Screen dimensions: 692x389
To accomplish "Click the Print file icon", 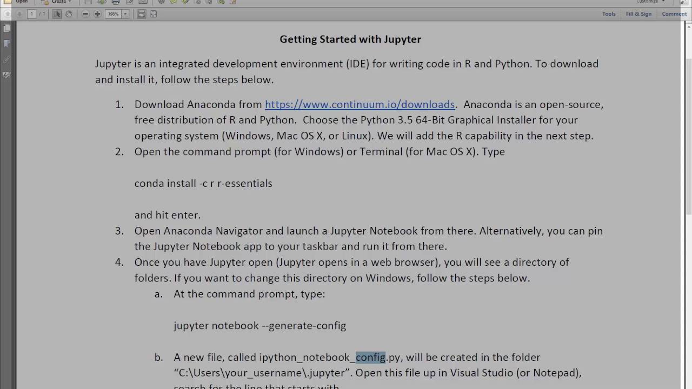I will pos(115,2).
